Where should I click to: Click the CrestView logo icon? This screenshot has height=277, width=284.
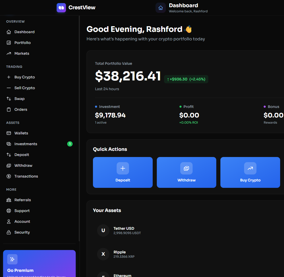click(61, 8)
